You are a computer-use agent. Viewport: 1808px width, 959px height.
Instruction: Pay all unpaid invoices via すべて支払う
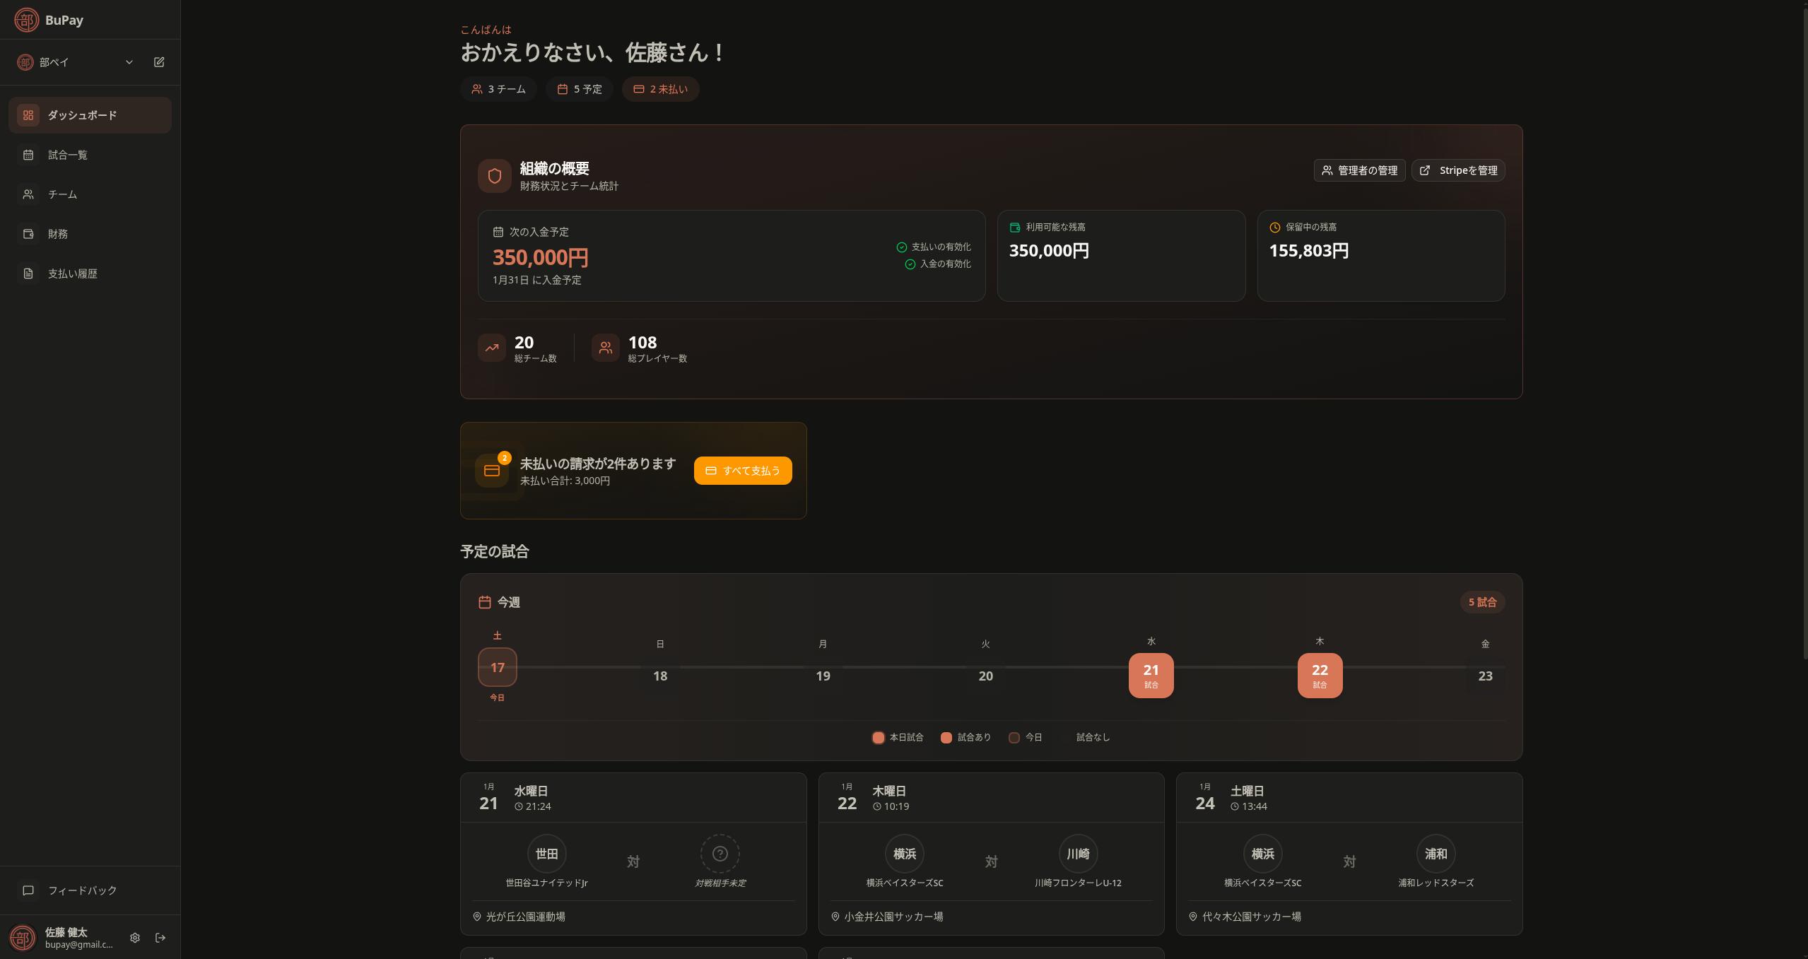tap(742, 470)
